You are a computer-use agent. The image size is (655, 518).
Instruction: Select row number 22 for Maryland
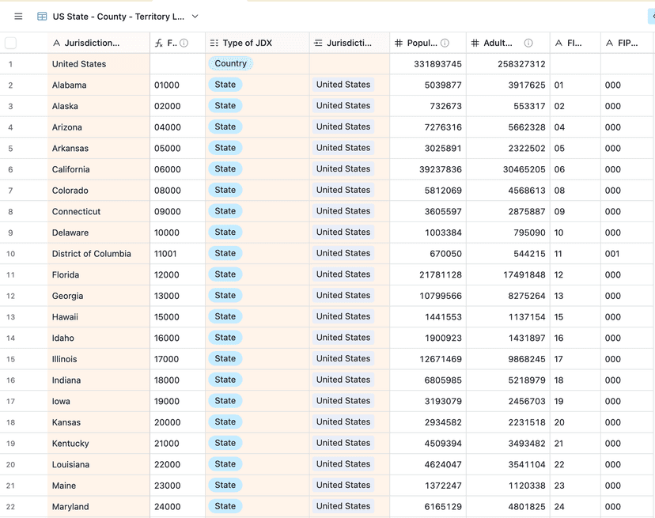10,507
